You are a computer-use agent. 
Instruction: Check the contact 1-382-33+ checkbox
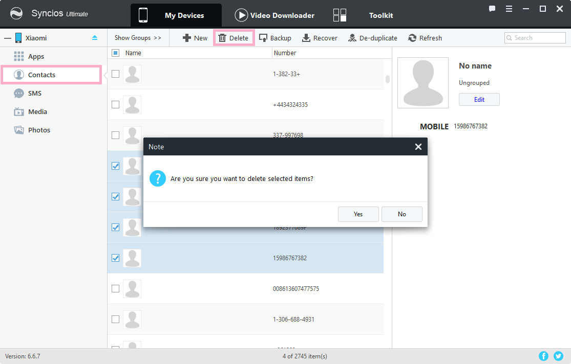[x=115, y=74]
